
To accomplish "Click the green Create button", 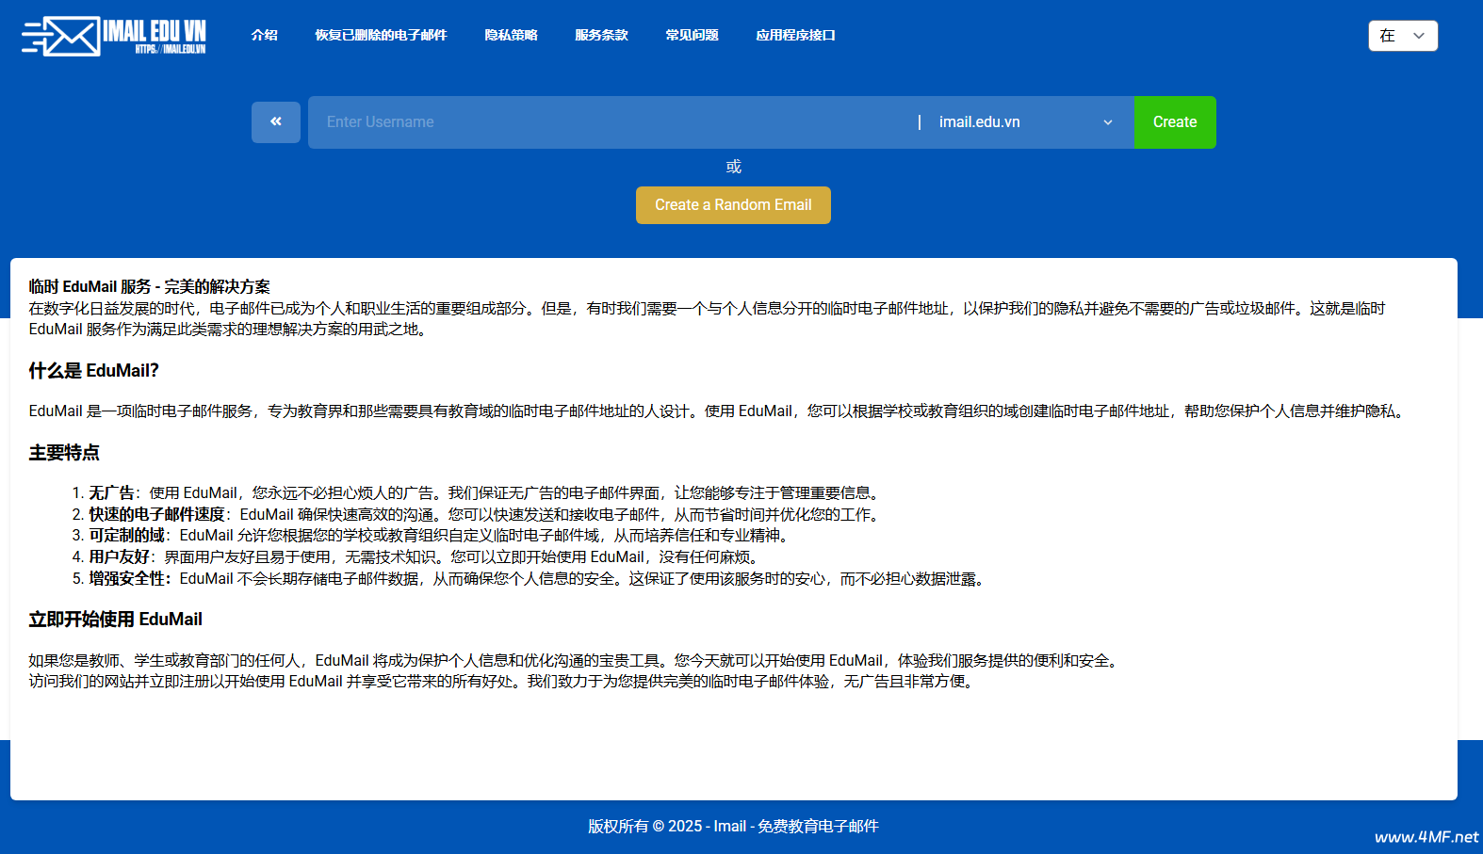I will point(1174,122).
